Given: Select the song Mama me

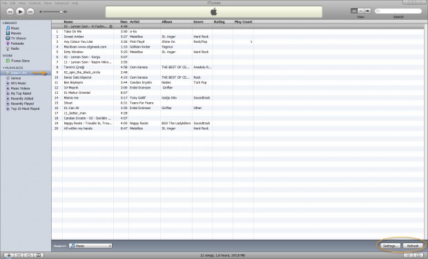Looking at the screenshot, I should click(x=71, y=98).
